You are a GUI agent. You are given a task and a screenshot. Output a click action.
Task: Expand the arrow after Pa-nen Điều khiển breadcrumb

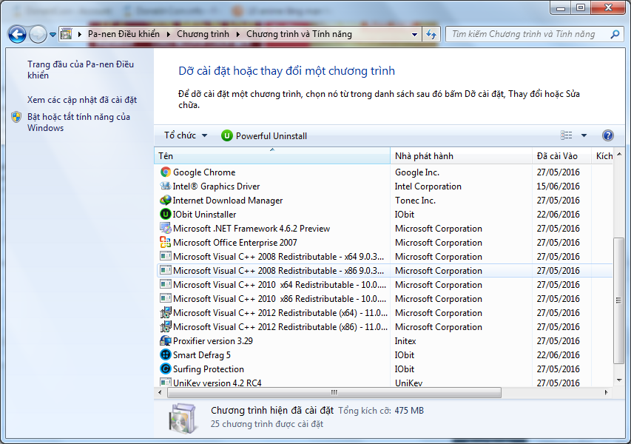coord(168,35)
